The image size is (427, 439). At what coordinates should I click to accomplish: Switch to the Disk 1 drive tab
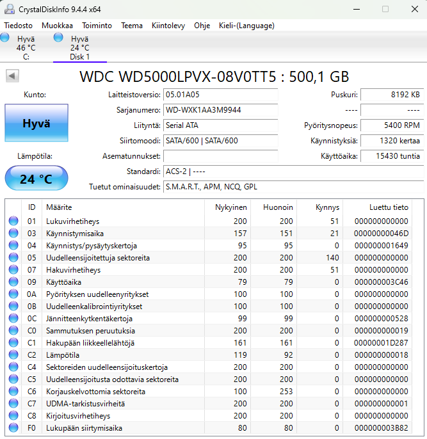coord(79,48)
